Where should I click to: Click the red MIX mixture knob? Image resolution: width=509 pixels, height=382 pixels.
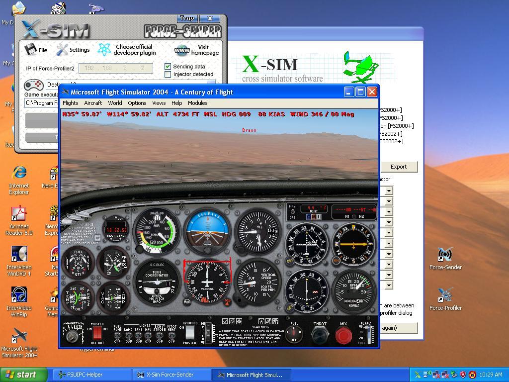[x=343, y=335]
